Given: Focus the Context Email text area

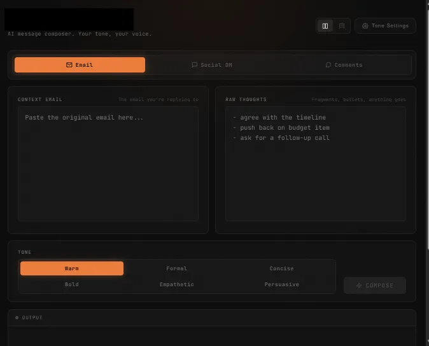Looking at the screenshot, I should (108, 163).
